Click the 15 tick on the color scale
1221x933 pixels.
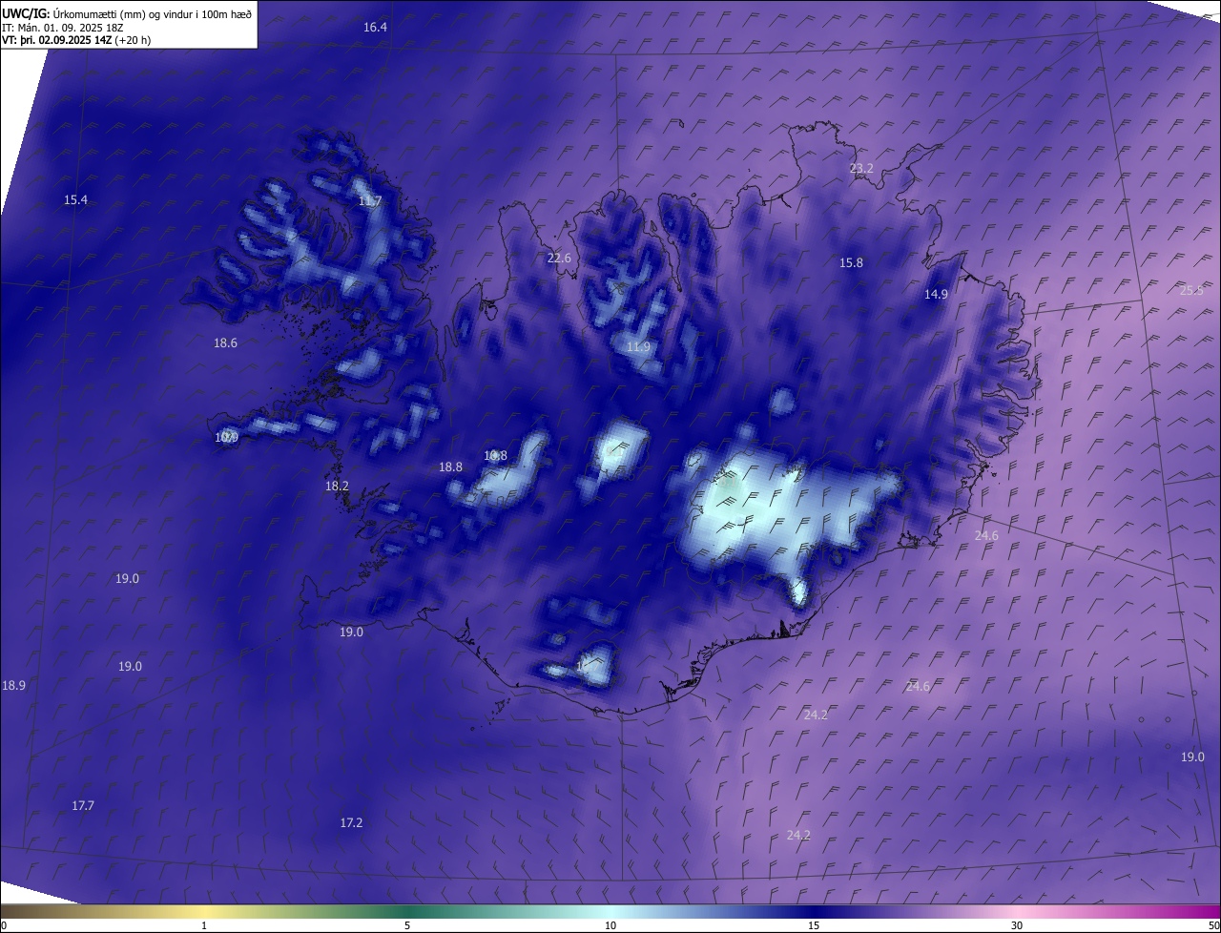(x=814, y=926)
